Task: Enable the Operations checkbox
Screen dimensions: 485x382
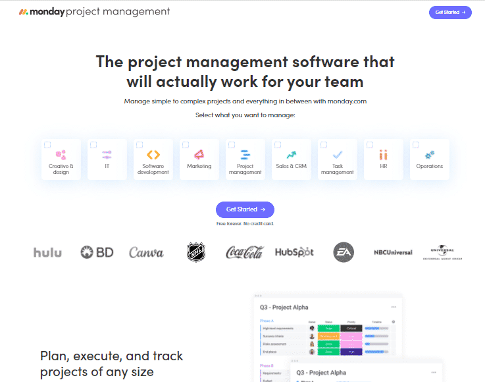Action: (416, 145)
